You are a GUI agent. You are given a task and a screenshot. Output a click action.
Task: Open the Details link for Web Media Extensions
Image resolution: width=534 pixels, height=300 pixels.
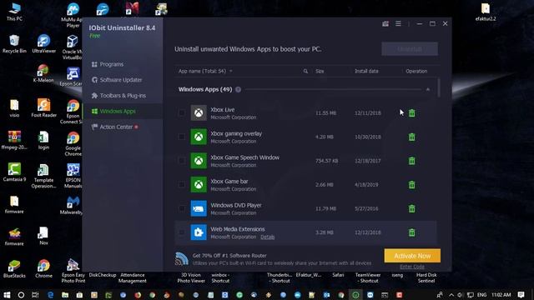(267, 237)
